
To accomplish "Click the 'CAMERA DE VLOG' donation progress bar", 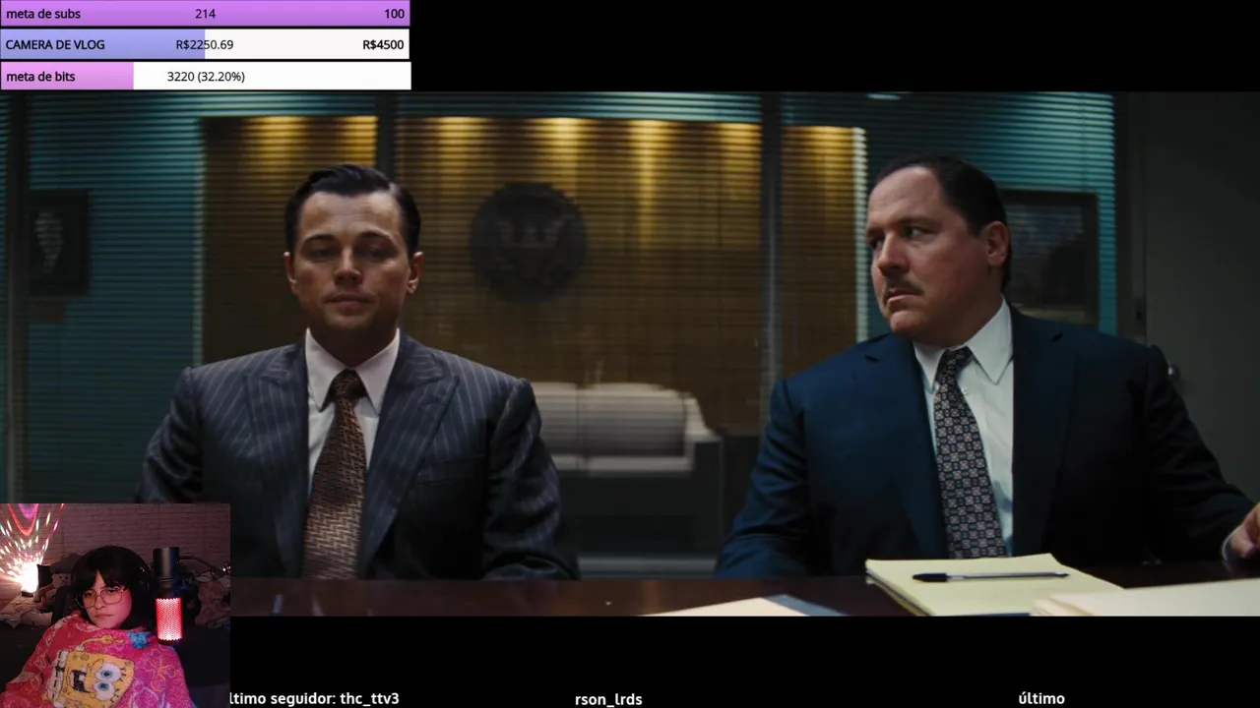I will tap(205, 44).
